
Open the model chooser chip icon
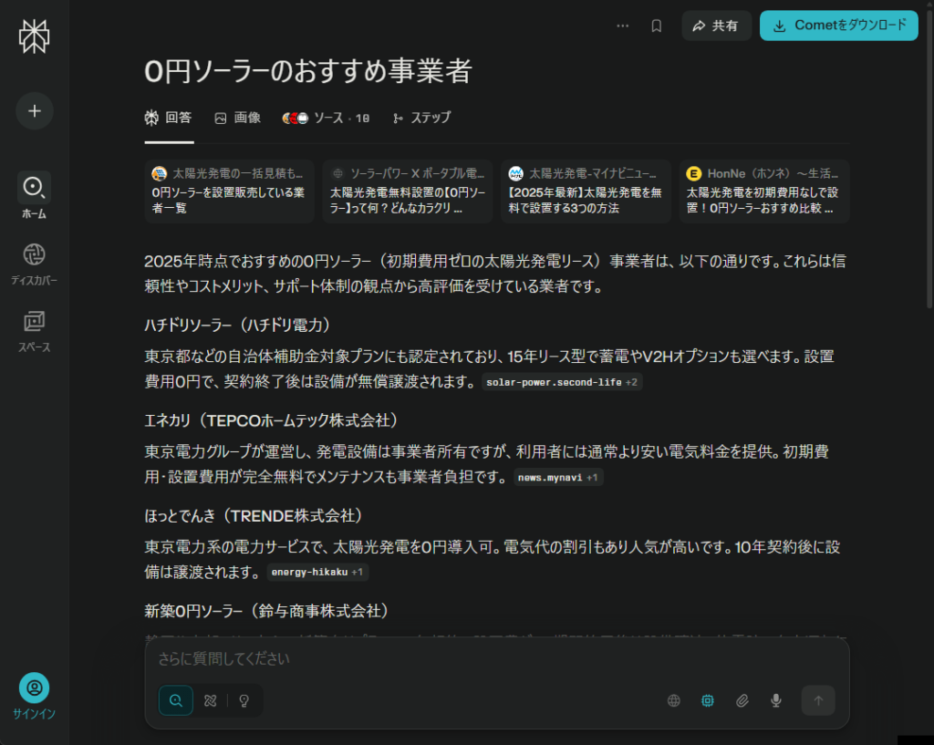click(707, 700)
